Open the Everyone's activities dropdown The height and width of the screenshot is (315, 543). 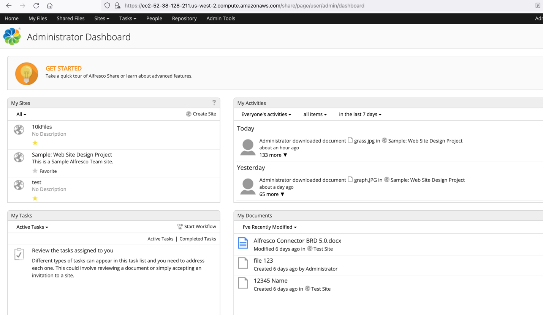click(266, 114)
